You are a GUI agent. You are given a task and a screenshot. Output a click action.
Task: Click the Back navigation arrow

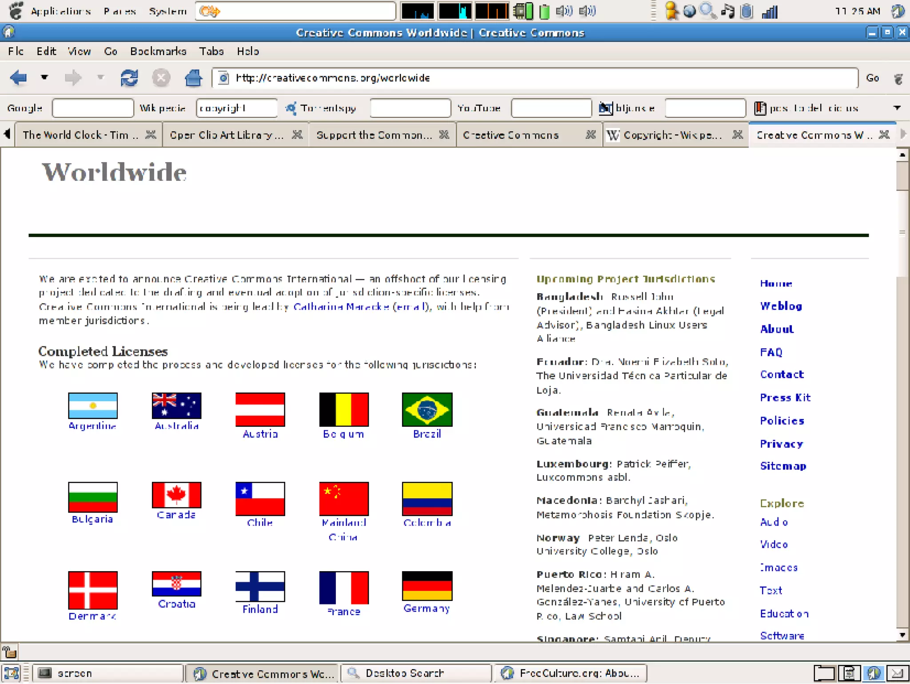point(19,78)
